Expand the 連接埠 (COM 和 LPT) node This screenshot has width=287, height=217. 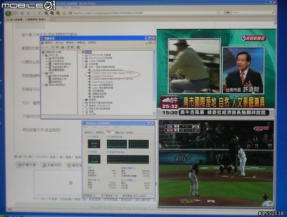click(x=83, y=106)
